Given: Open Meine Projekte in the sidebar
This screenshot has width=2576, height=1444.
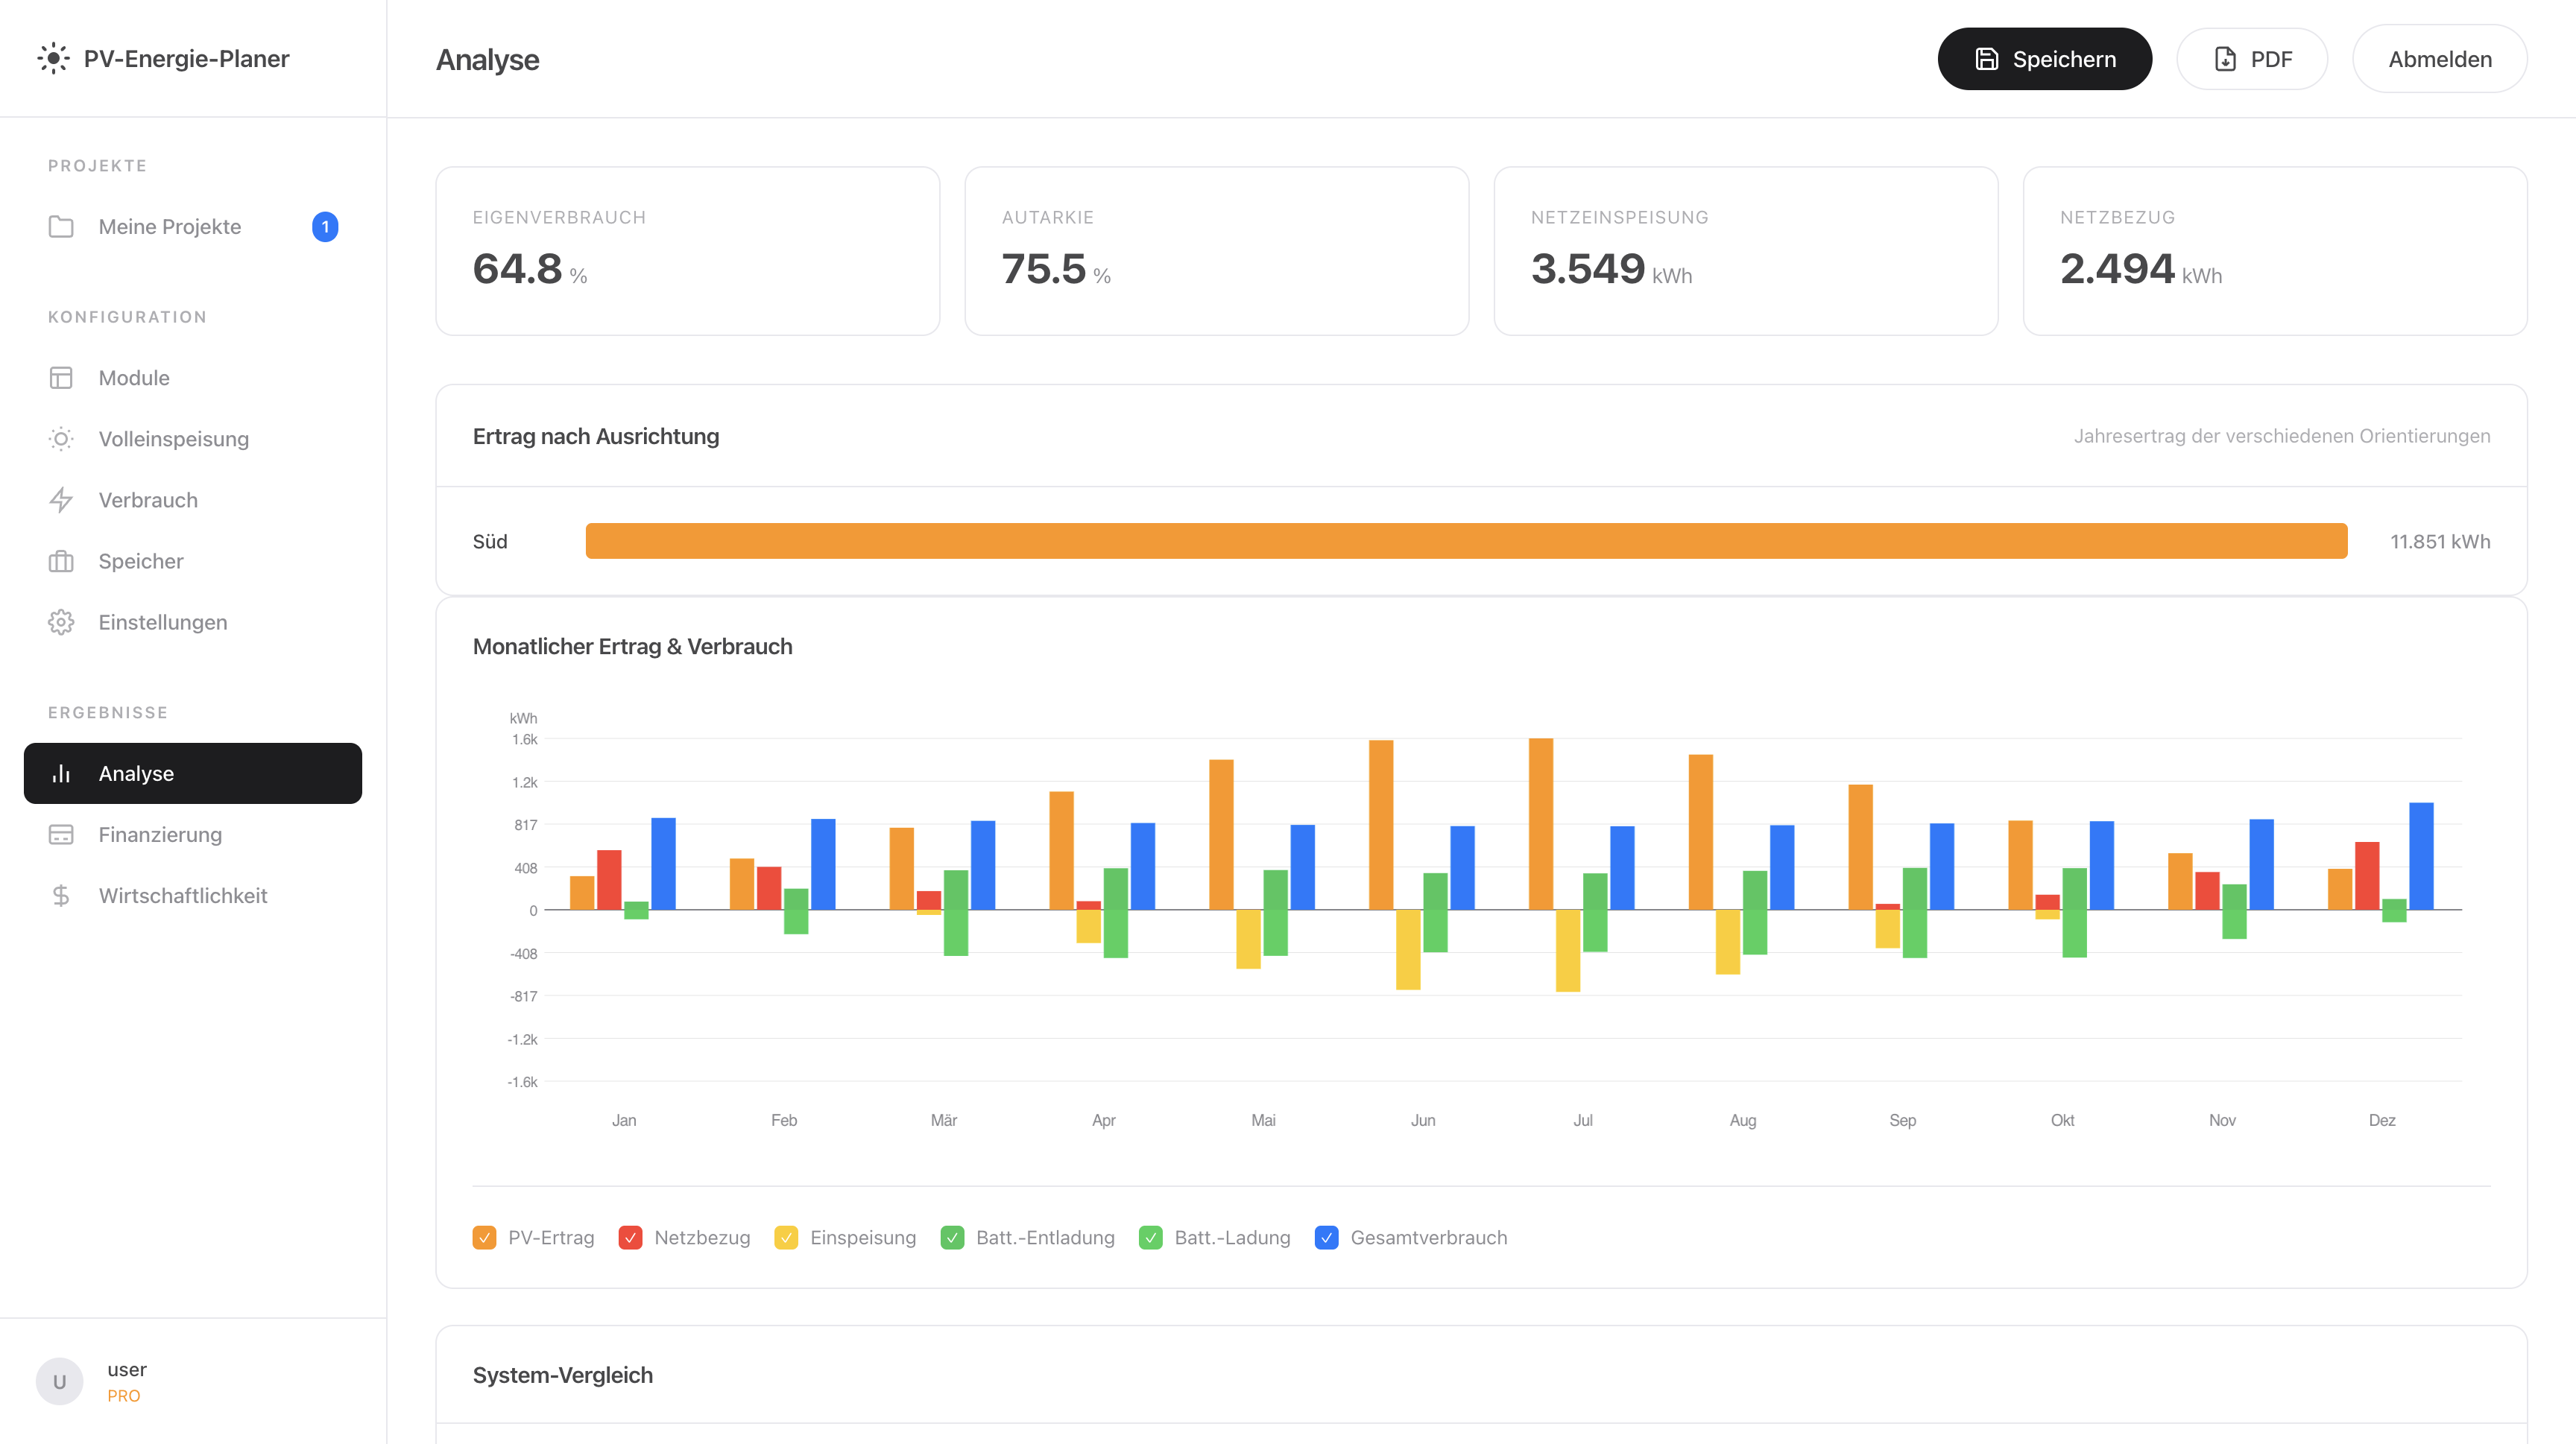Looking at the screenshot, I should (x=170, y=226).
